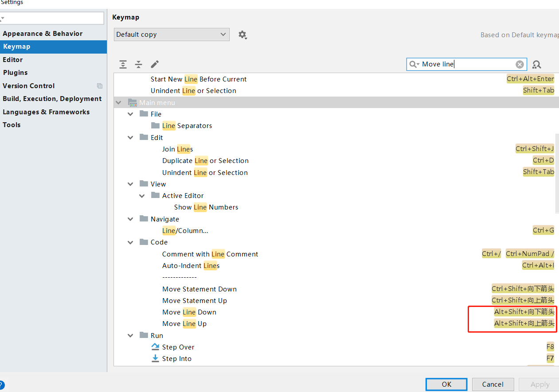Select the Auto-Indent Lines action
Image resolution: width=559 pixels, height=392 pixels.
click(x=191, y=266)
